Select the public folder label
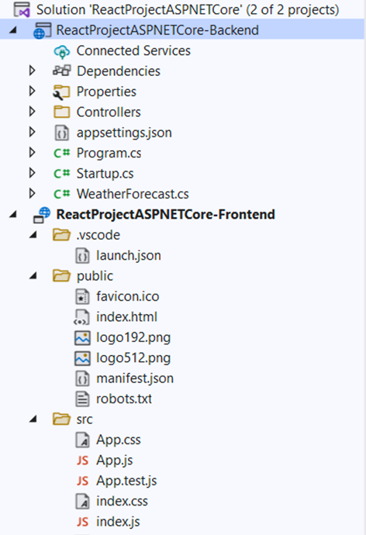 95,276
